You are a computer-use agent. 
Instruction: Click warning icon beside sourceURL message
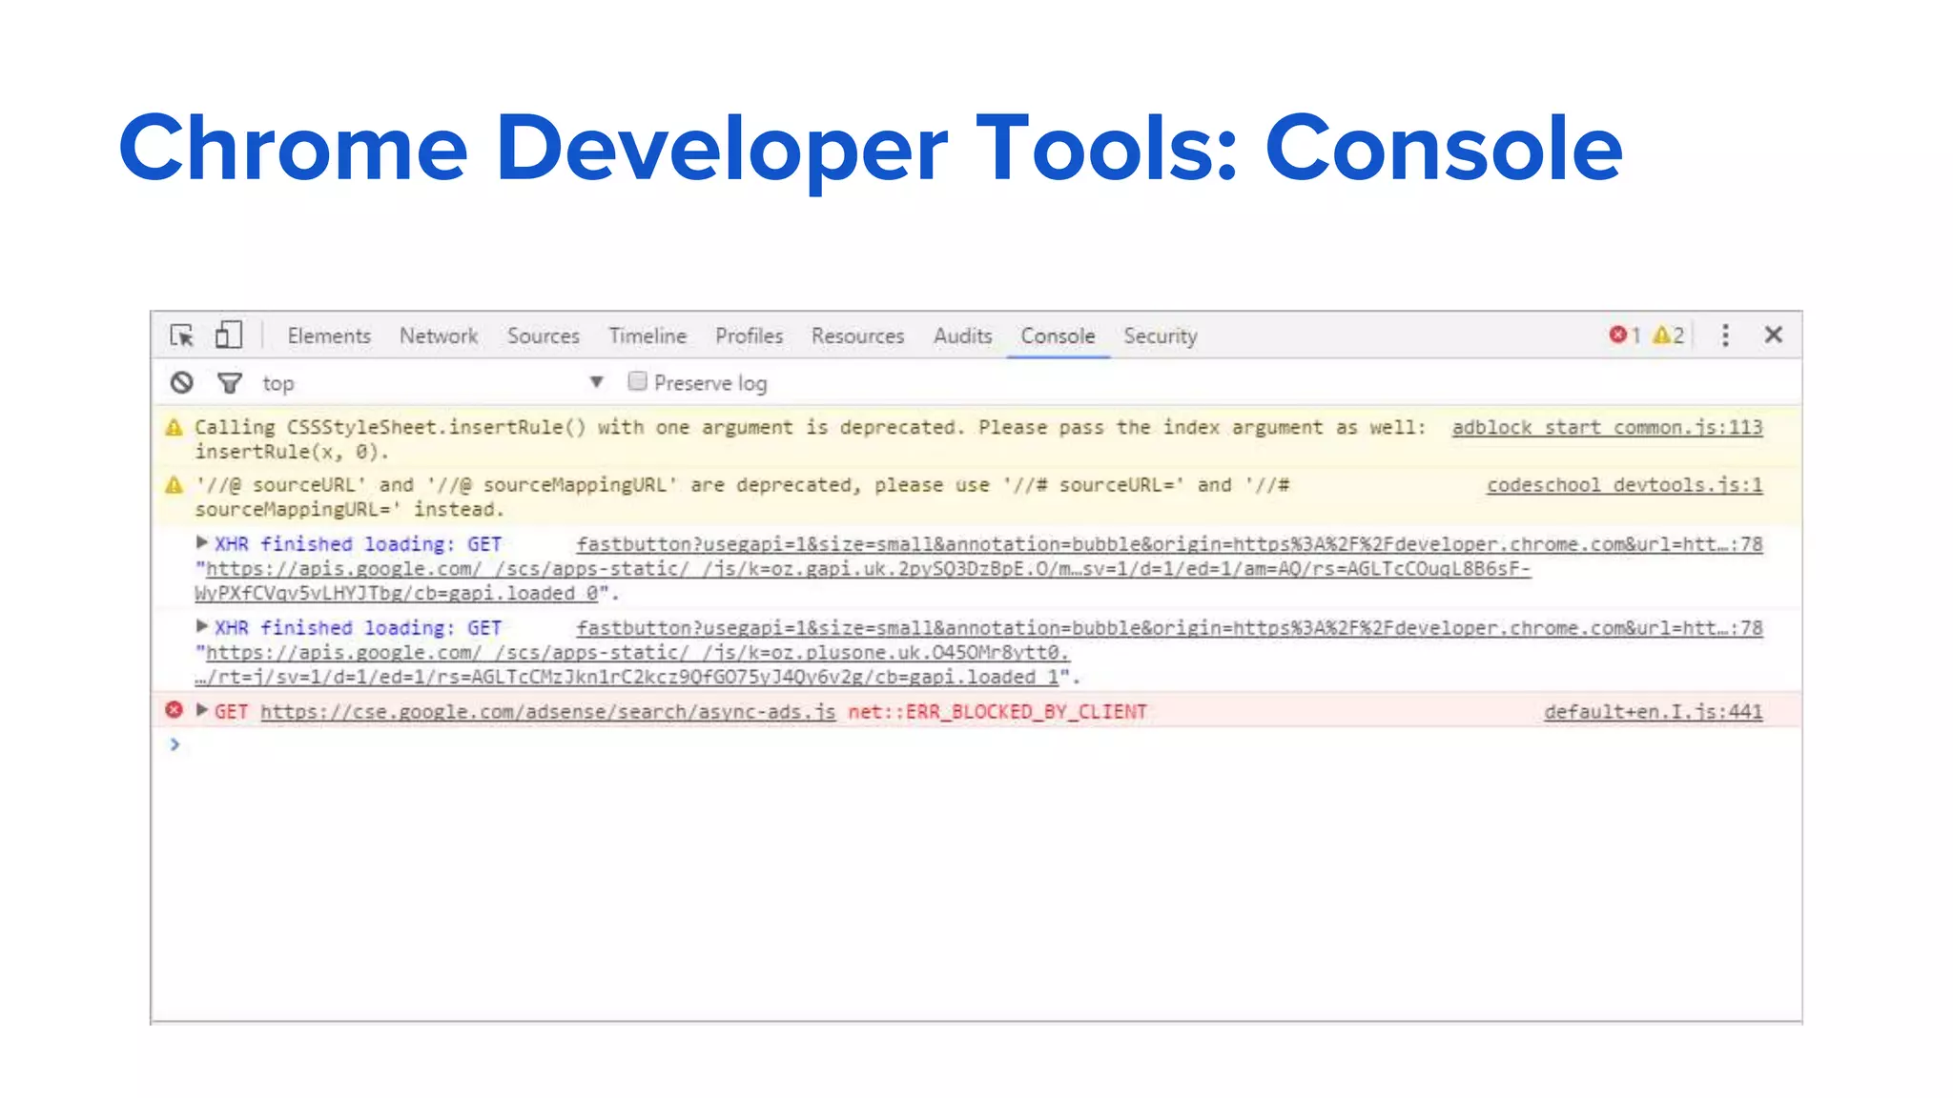click(x=174, y=485)
